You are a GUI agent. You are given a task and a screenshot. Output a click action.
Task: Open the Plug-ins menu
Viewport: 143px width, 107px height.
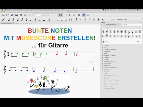pos(57,10)
